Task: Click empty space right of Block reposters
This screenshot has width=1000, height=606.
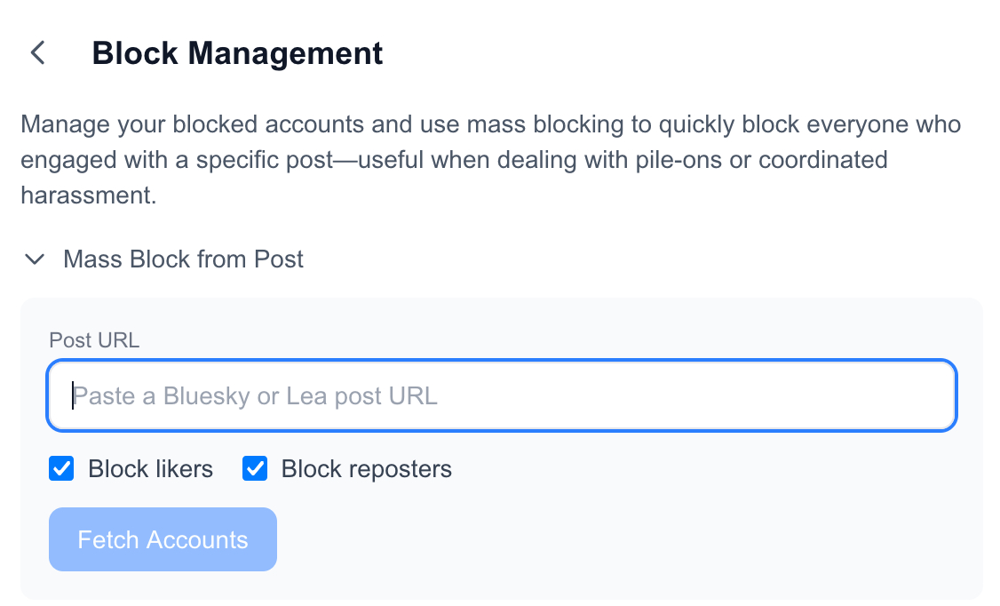Action: 710,469
